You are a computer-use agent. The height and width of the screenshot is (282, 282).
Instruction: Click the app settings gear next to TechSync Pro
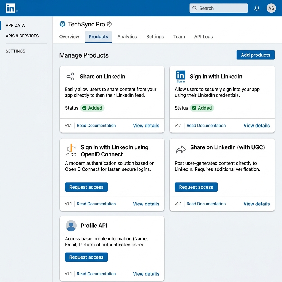pos(109,24)
